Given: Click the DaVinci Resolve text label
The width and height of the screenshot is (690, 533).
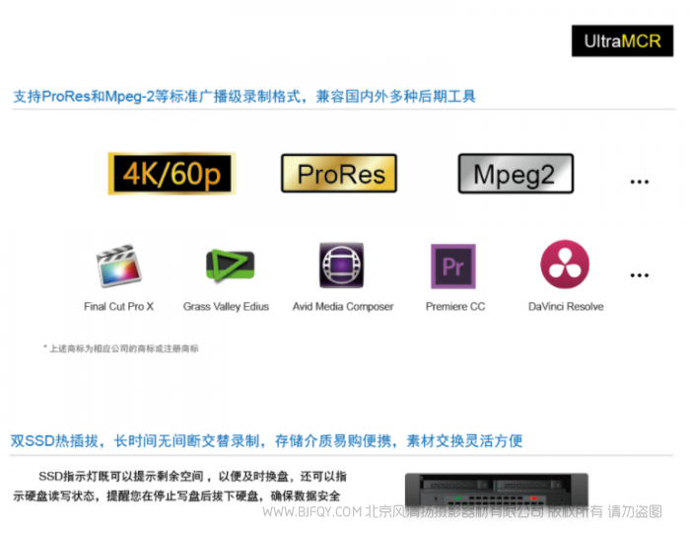Looking at the screenshot, I should click(566, 307).
